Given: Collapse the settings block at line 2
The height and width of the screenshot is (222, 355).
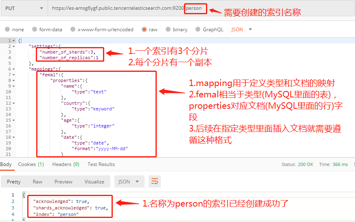Looking at the screenshot, I should [14, 47].
